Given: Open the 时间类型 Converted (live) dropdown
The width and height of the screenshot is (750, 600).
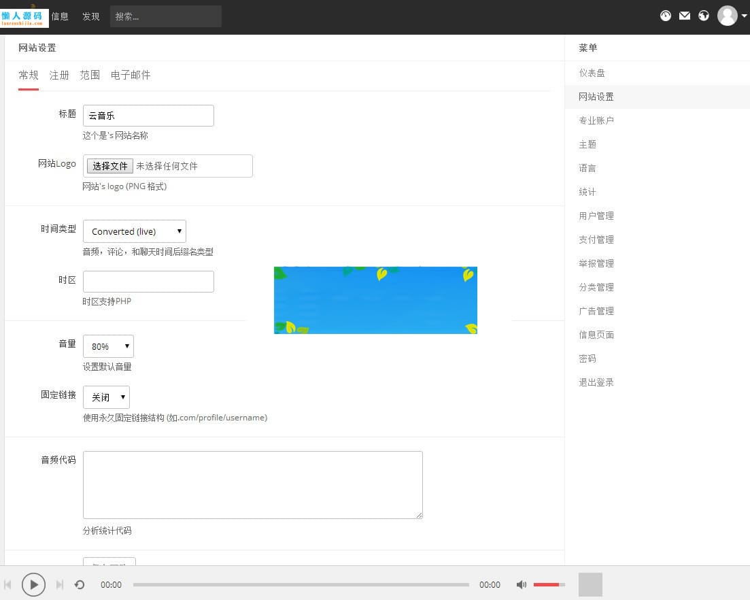Looking at the screenshot, I should click(134, 231).
